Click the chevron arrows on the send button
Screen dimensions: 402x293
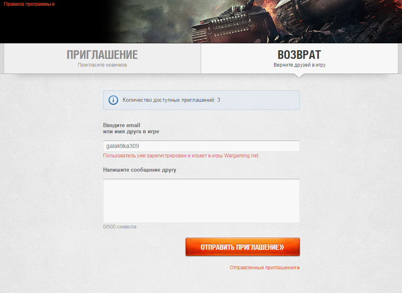point(281,247)
